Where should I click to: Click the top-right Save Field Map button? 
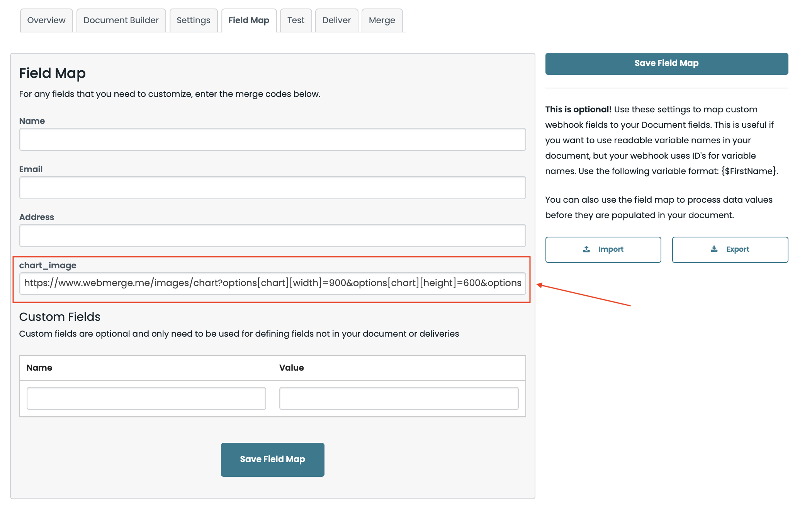click(666, 64)
